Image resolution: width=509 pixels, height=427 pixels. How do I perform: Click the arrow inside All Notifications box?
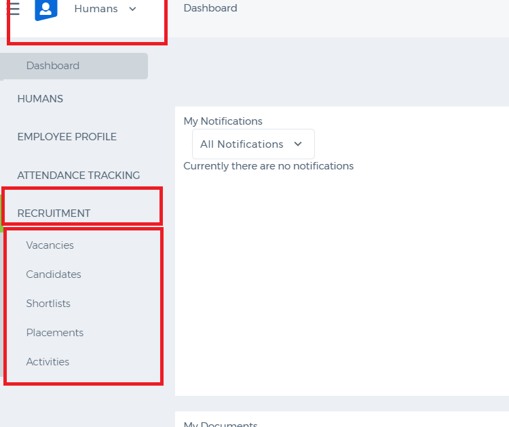coord(298,144)
